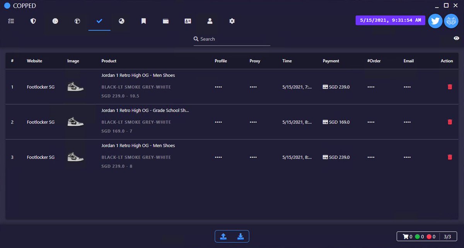Reveal hidden #Order value in row 3
The height and width of the screenshot is (248, 464).
tap(371, 157)
